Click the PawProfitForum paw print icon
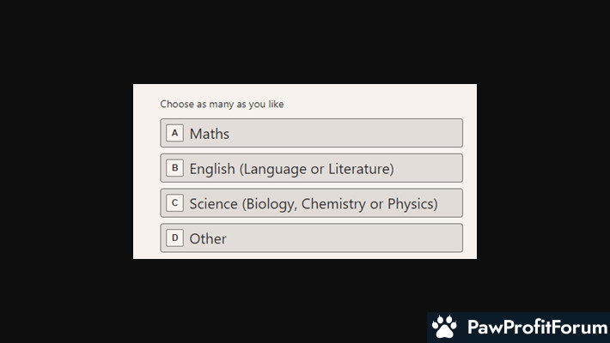 pos(444,327)
